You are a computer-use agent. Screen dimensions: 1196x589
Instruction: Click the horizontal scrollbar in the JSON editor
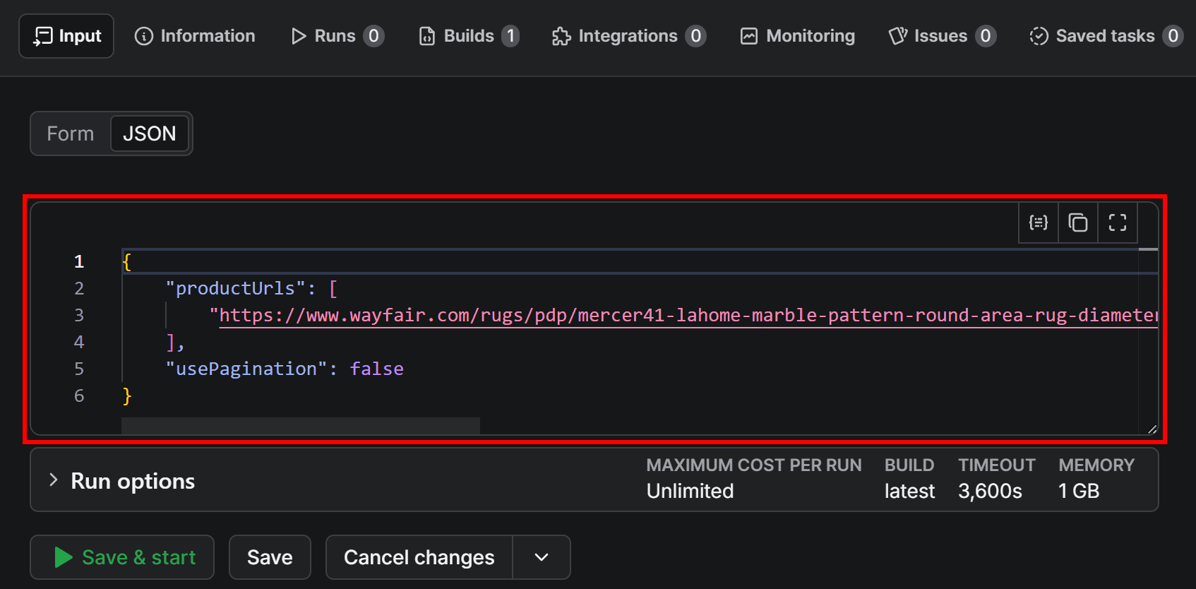point(301,426)
